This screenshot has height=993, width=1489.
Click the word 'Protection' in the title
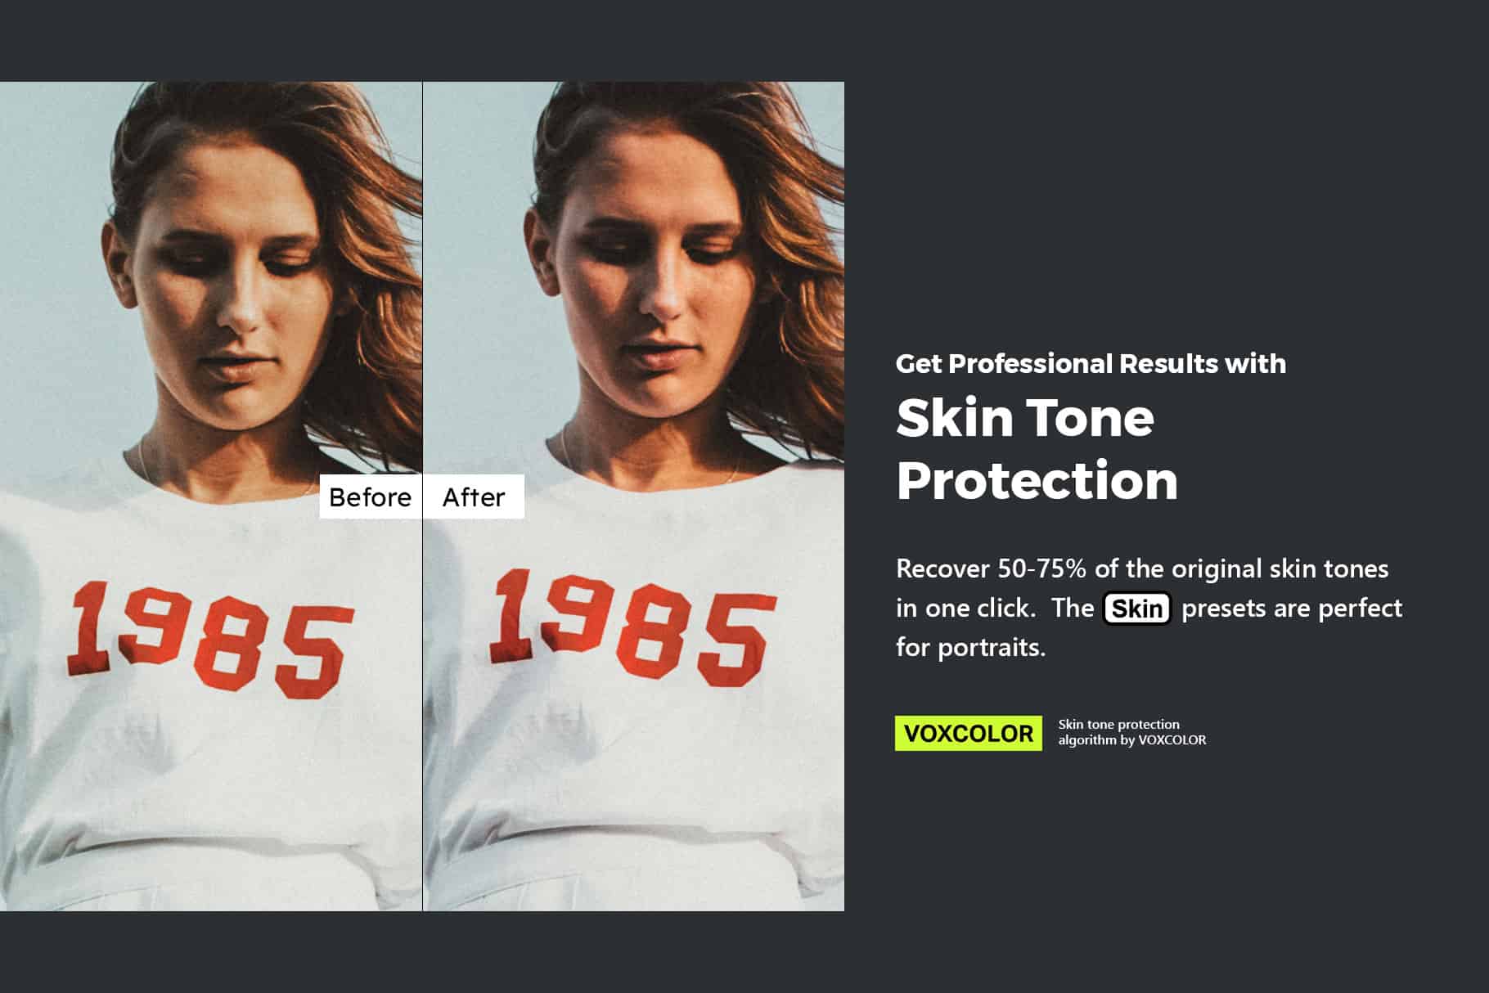(x=1037, y=481)
